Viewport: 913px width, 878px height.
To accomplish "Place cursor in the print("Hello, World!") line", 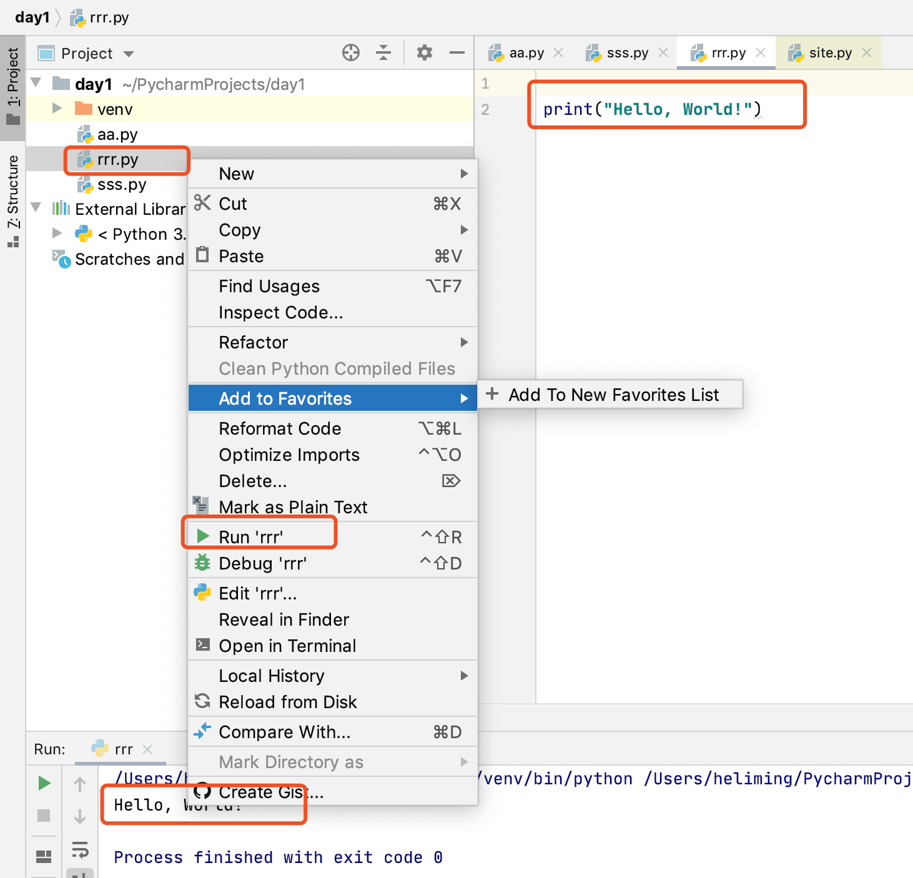I will 652,109.
